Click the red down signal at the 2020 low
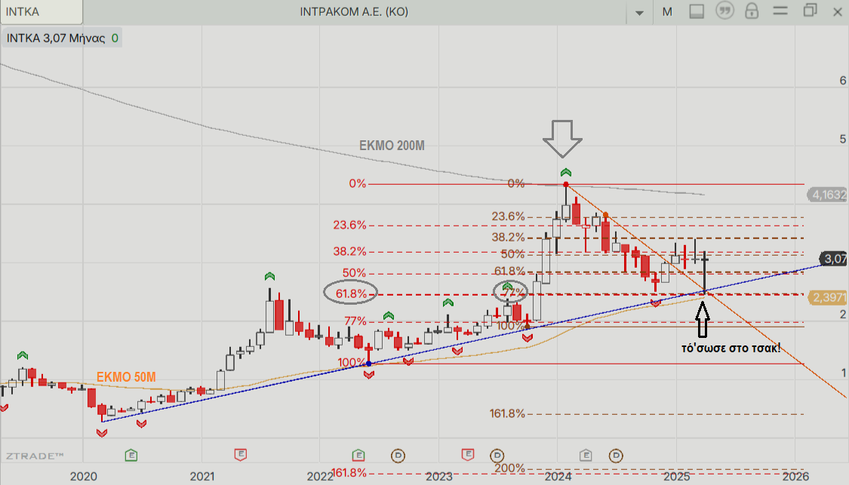The width and height of the screenshot is (849, 485). (x=102, y=433)
